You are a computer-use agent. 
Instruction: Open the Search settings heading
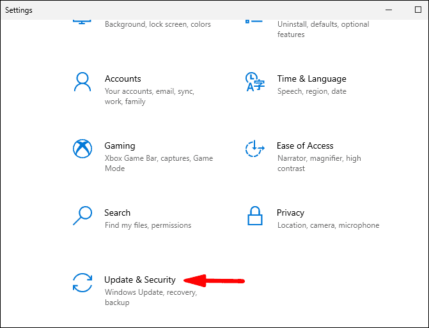tap(118, 212)
